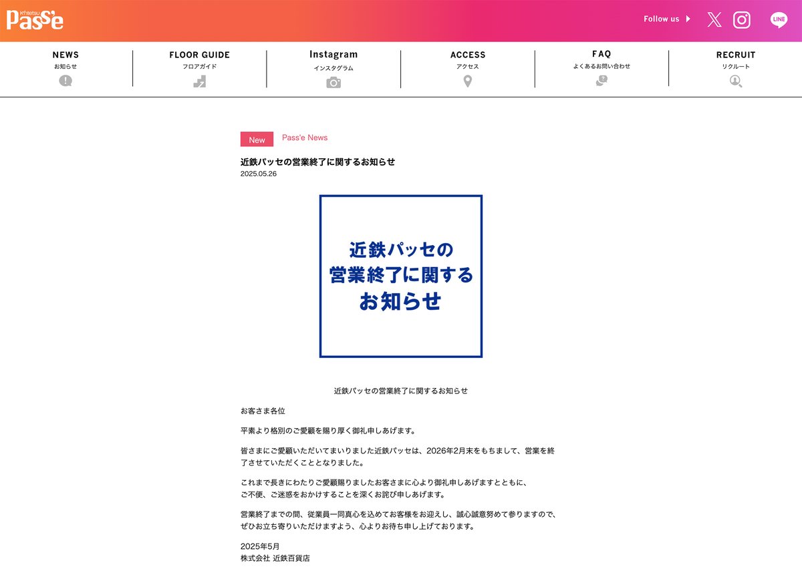Click the フロアガイド subtitle

[x=199, y=67]
